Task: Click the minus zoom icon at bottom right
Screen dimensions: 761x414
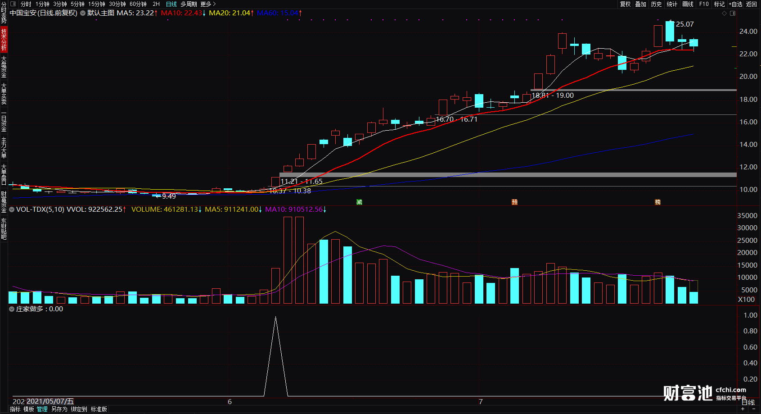Action: click(x=754, y=409)
